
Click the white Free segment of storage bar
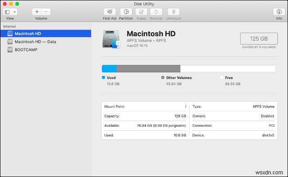click(x=228, y=69)
